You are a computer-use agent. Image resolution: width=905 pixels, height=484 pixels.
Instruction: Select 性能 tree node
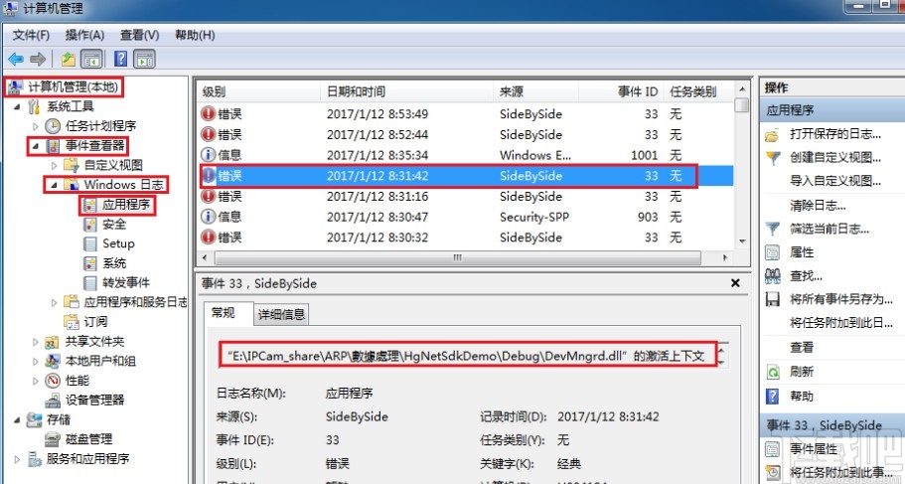tap(76, 381)
